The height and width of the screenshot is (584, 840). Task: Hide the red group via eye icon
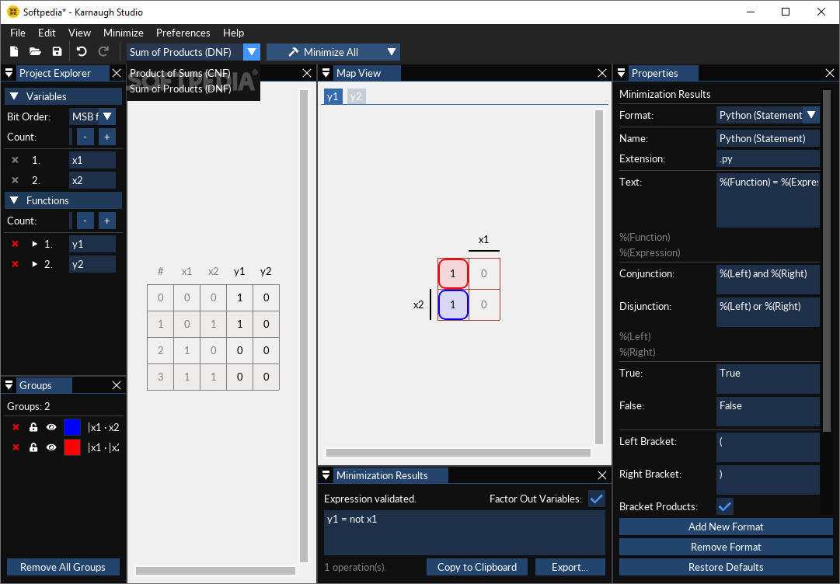pyautogui.click(x=51, y=447)
